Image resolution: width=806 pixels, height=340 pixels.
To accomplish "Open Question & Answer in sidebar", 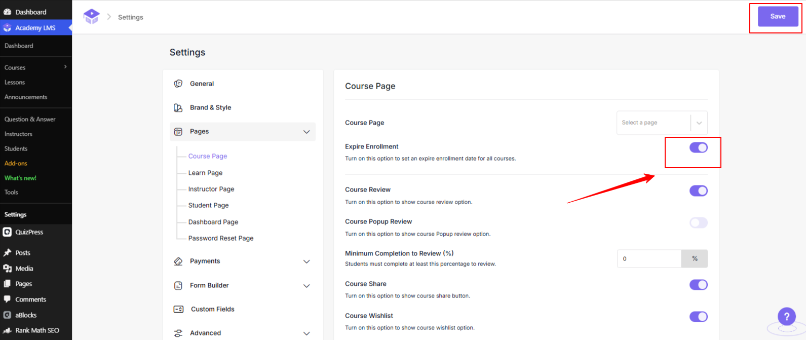I will point(30,119).
